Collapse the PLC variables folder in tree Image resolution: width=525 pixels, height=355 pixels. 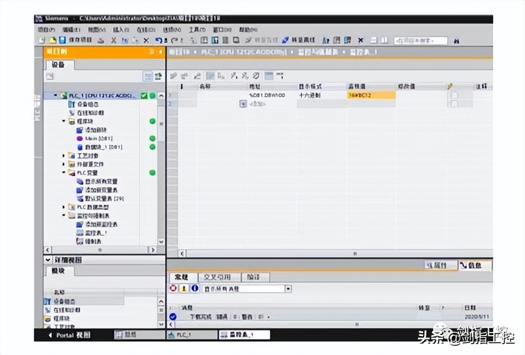pos(63,172)
